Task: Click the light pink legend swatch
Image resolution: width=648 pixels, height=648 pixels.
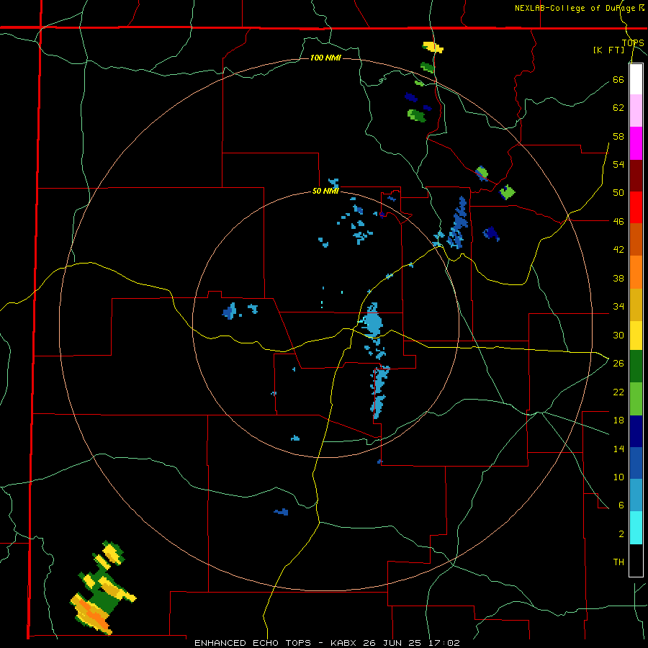Action: pyautogui.click(x=636, y=111)
